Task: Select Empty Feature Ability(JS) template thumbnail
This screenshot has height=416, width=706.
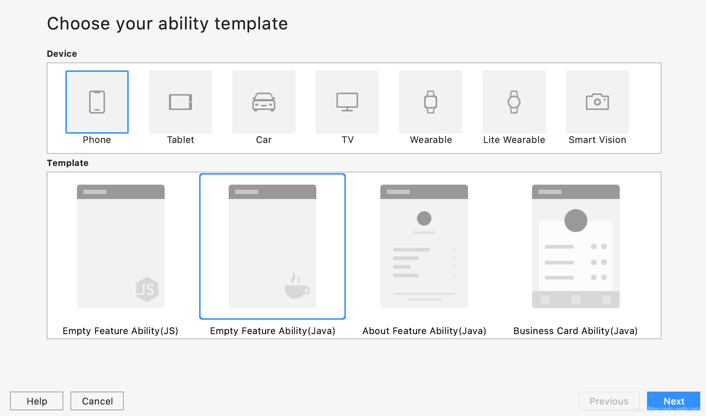Action: [121, 246]
